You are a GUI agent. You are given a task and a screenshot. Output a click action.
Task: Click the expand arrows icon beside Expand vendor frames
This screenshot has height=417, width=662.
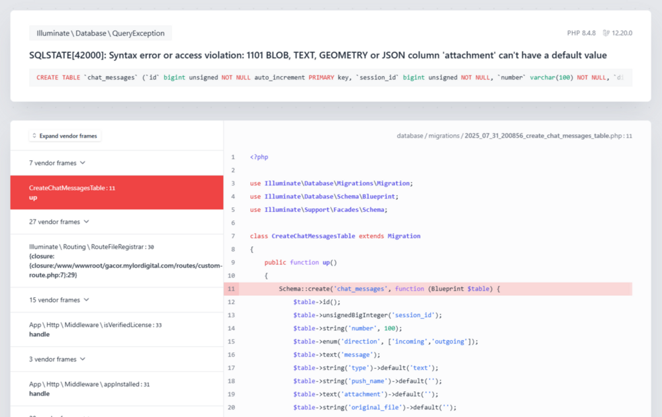pos(34,136)
